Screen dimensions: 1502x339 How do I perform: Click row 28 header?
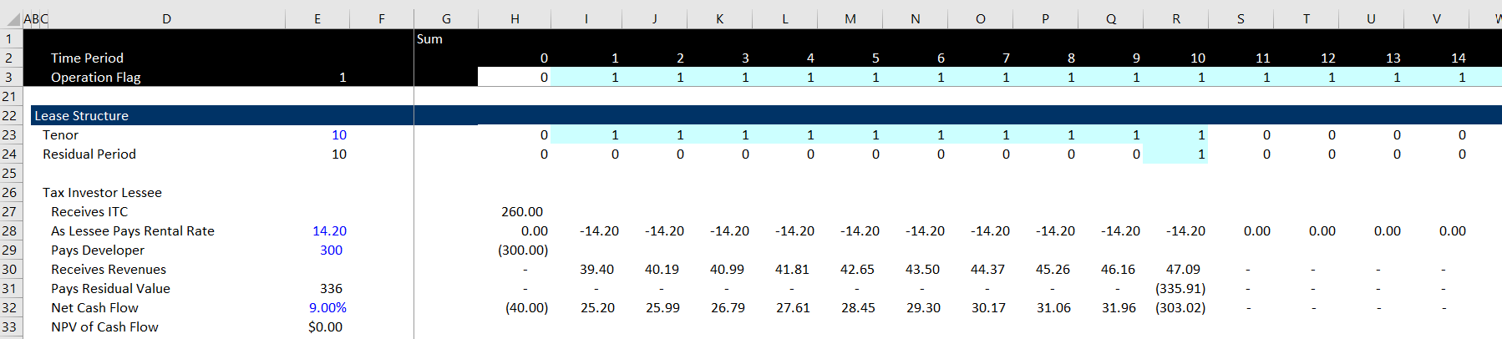pyautogui.click(x=10, y=231)
